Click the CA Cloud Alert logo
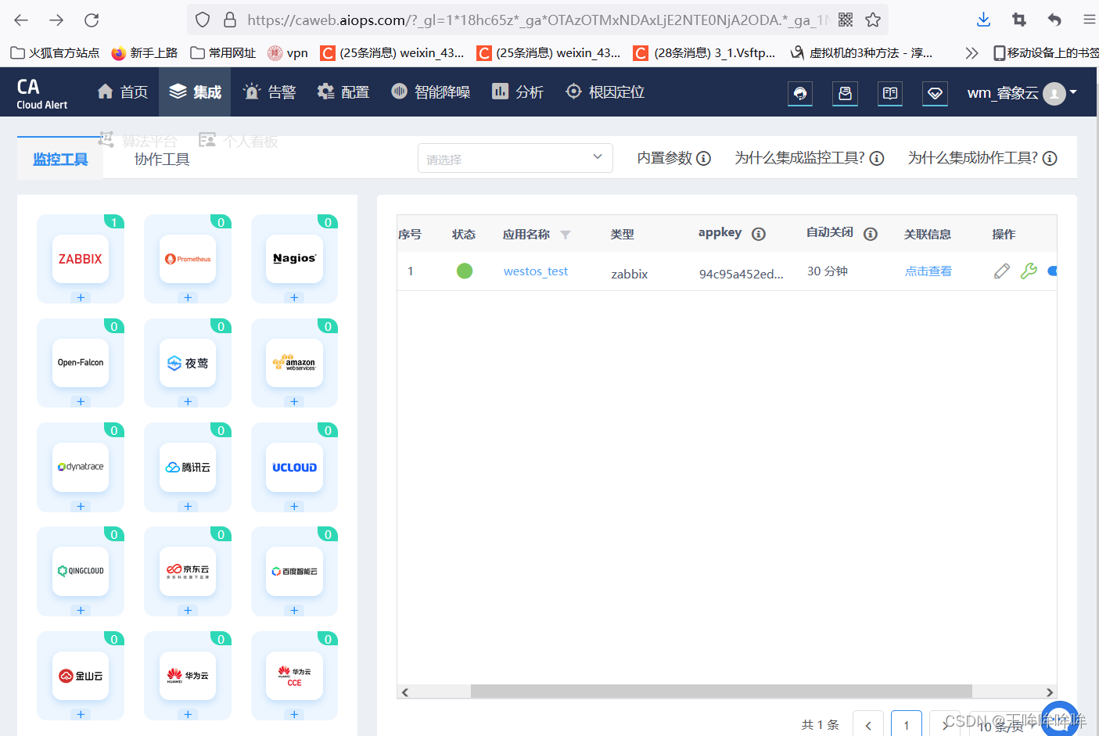Image resolution: width=1099 pixels, height=736 pixels. 42,93
